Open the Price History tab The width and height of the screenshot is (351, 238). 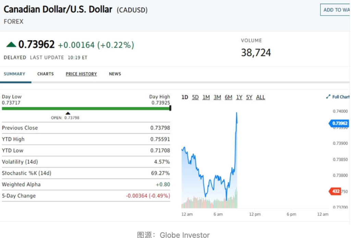(81, 74)
